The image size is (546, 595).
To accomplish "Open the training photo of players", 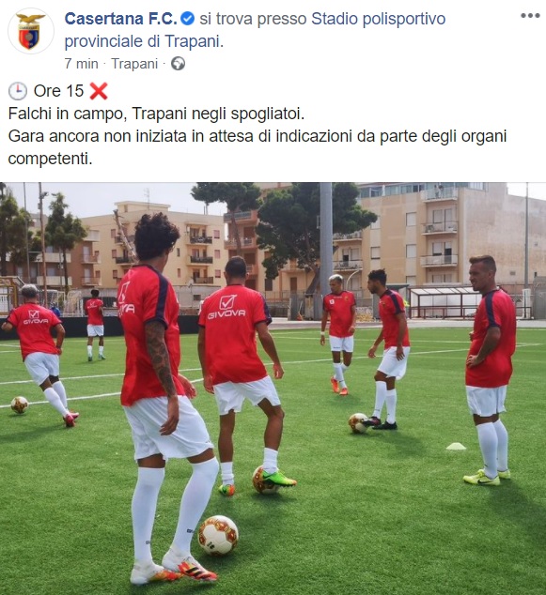I will (273, 389).
